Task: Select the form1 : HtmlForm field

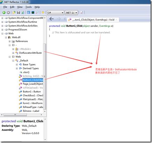Action: click(x=32, y=103)
